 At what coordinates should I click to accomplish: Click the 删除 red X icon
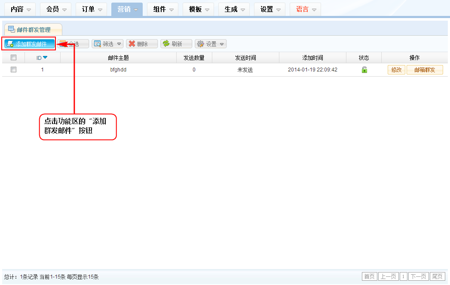[132, 44]
